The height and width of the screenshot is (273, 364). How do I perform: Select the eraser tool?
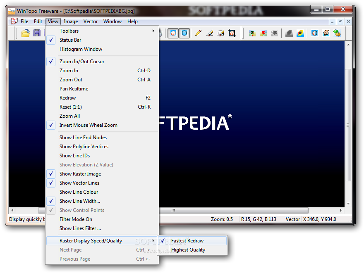(x=210, y=33)
